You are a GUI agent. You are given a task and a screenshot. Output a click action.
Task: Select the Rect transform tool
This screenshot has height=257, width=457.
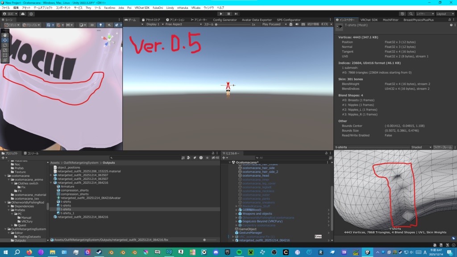(x=5, y=55)
